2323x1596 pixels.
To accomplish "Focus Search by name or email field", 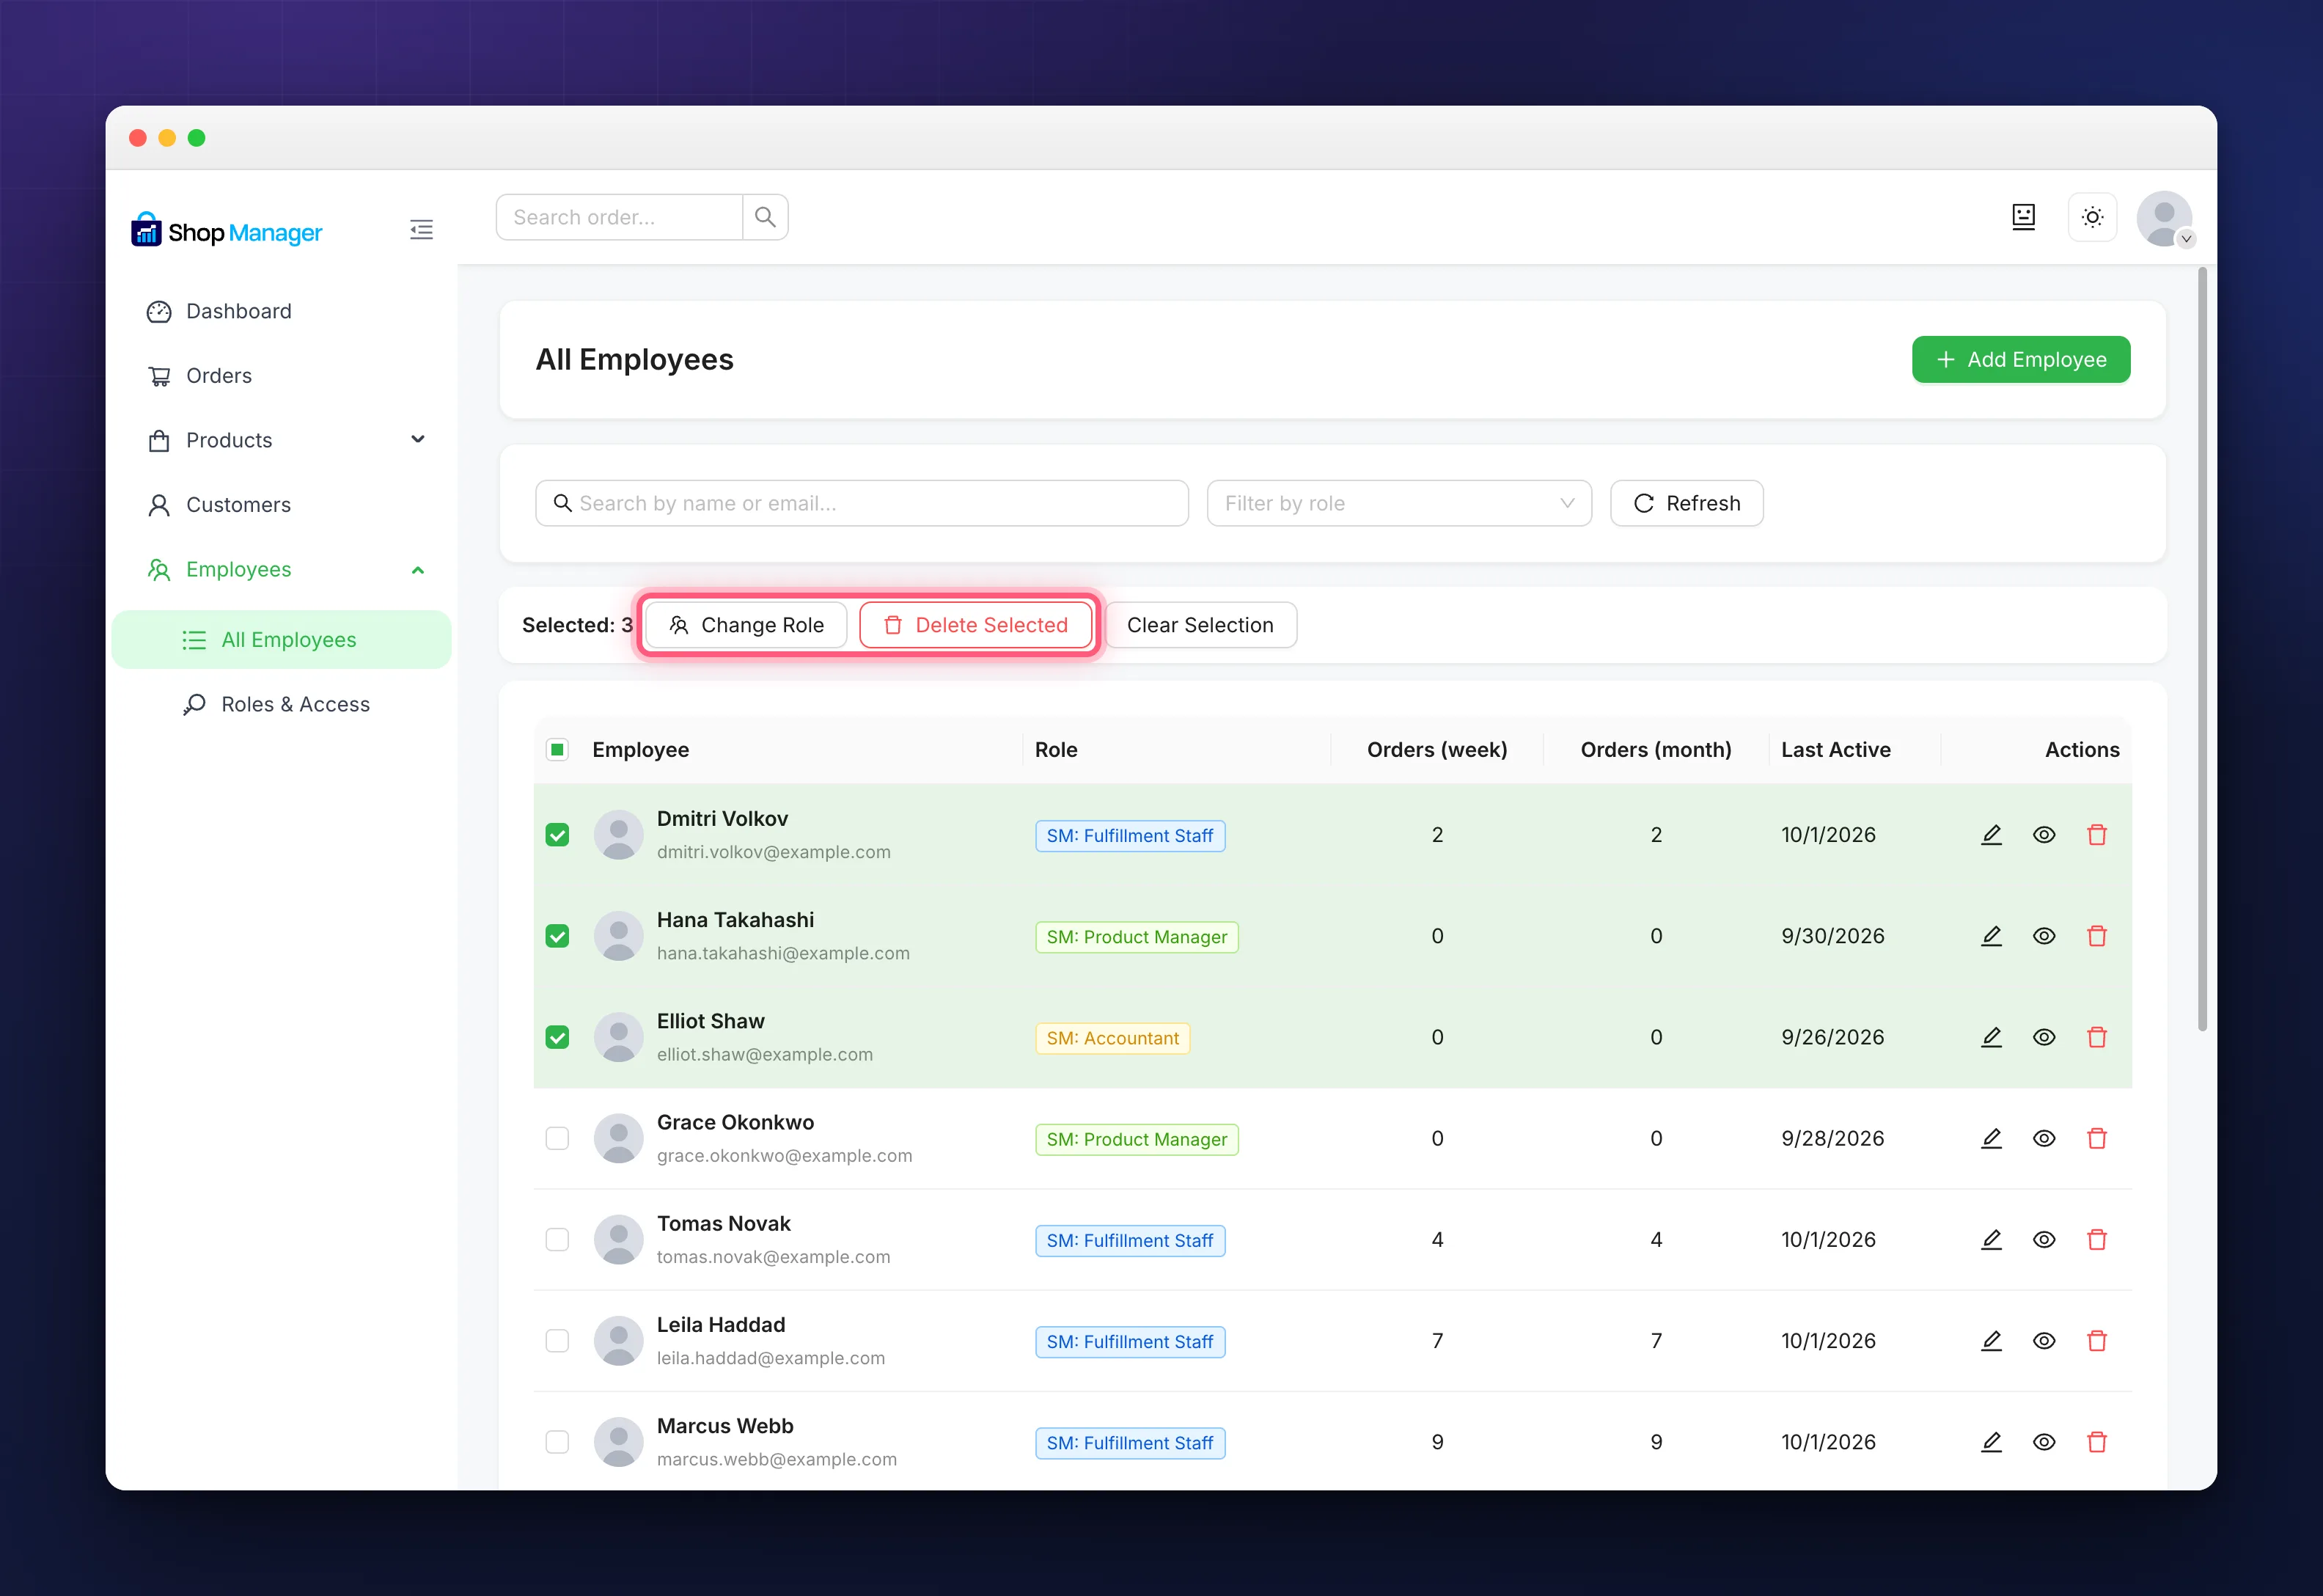I will pyautogui.click(x=862, y=503).
